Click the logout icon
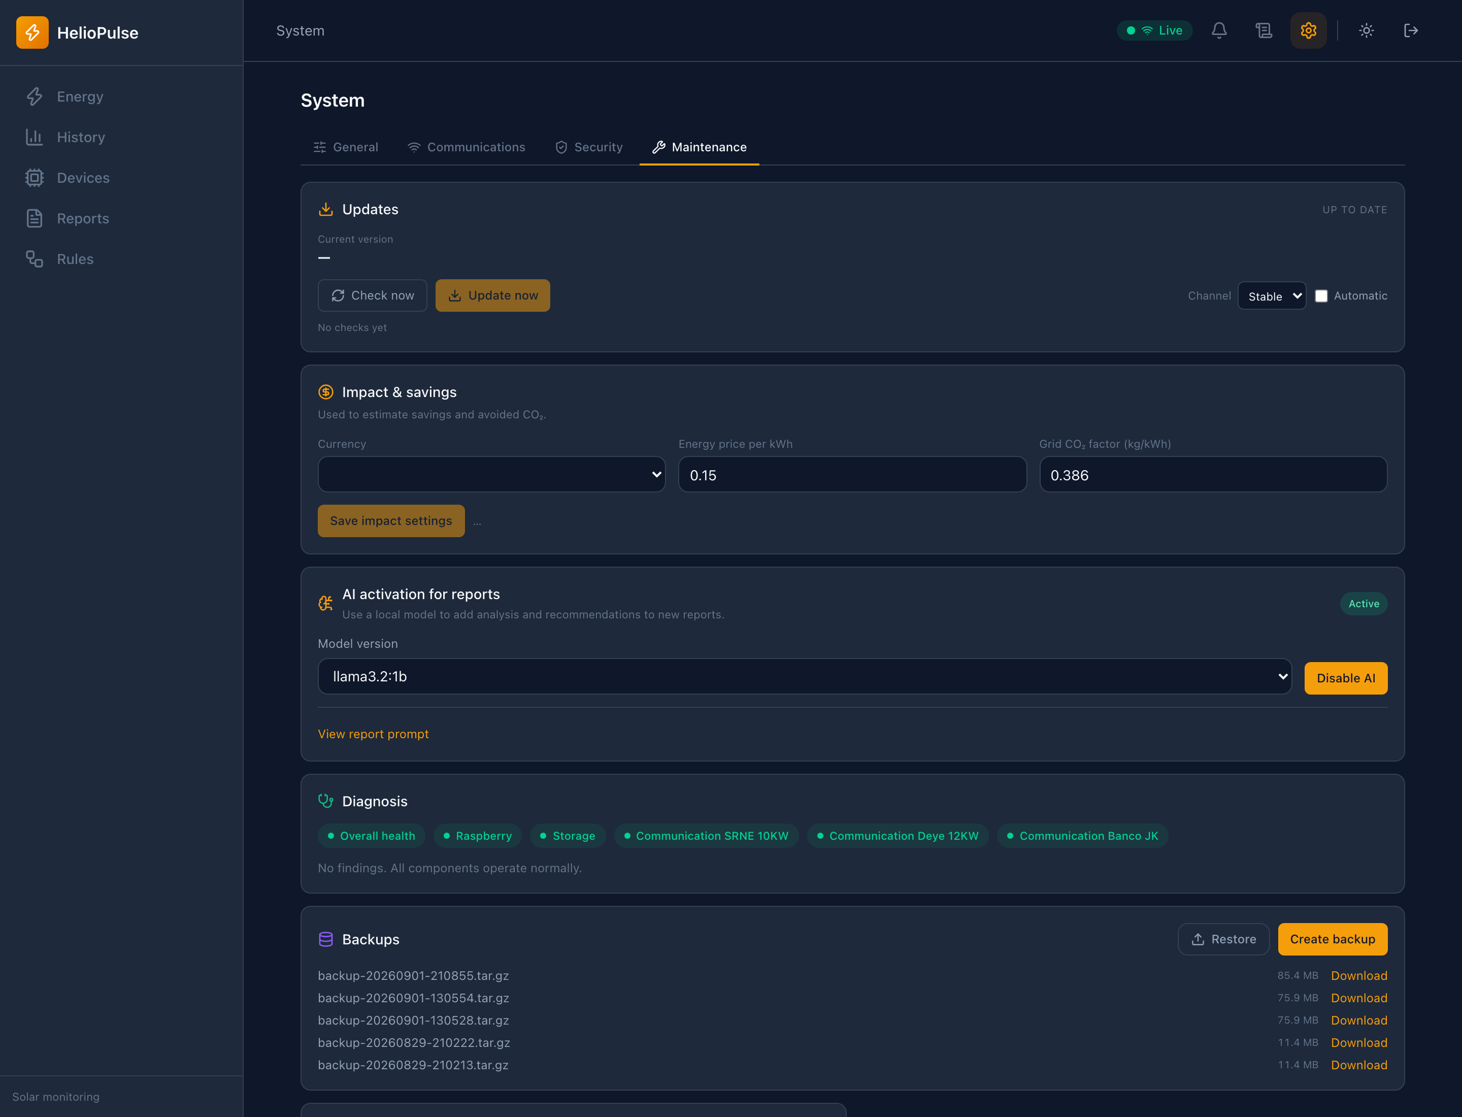This screenshot has width=1462, height=1117. click(1411, 30)
